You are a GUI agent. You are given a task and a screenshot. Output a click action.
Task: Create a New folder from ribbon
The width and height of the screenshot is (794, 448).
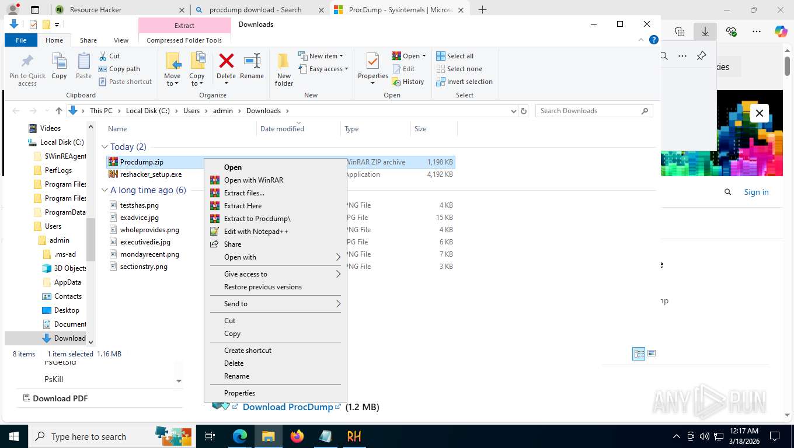tap(284, 69)
